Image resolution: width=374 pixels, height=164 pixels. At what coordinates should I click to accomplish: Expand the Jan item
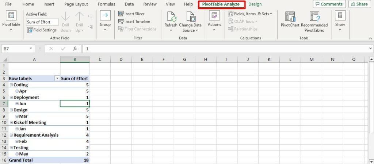click(x=17, y=129)
